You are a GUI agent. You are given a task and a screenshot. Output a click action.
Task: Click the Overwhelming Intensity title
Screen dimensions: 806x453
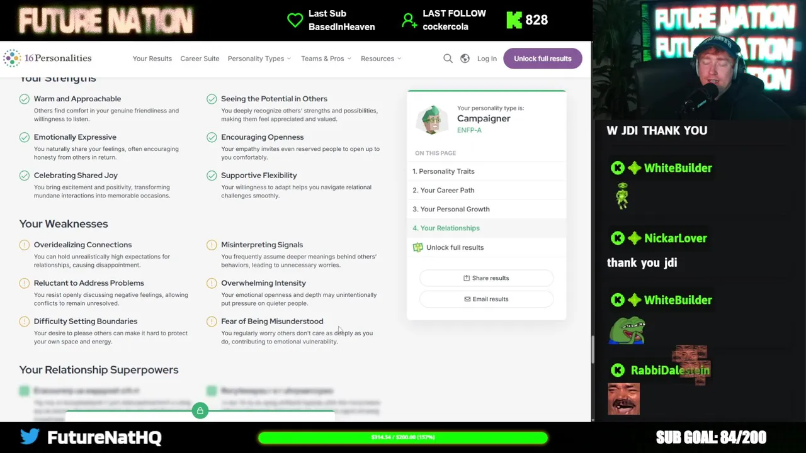pyautogui.click(x=263, y=283)
